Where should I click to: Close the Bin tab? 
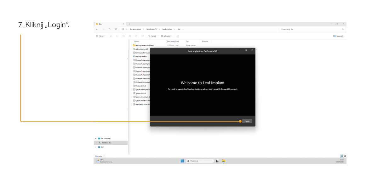123,24
